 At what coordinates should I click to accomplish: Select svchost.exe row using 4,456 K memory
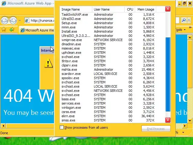(x=112, y=91)
